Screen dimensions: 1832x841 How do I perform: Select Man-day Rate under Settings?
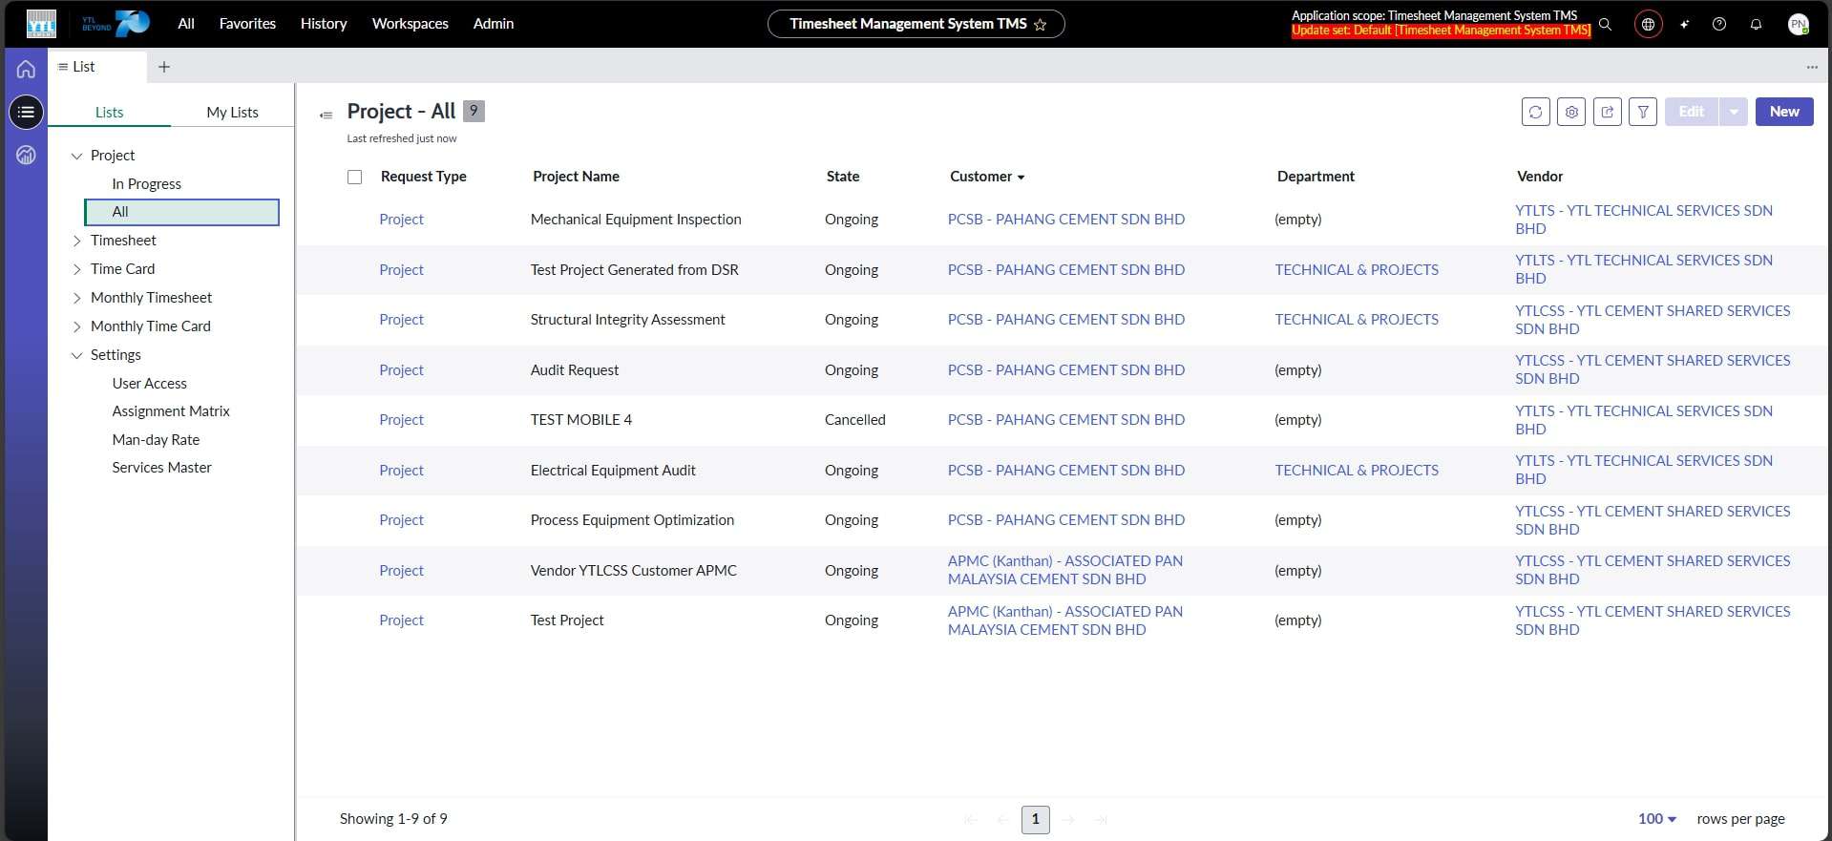click(156, 440)
